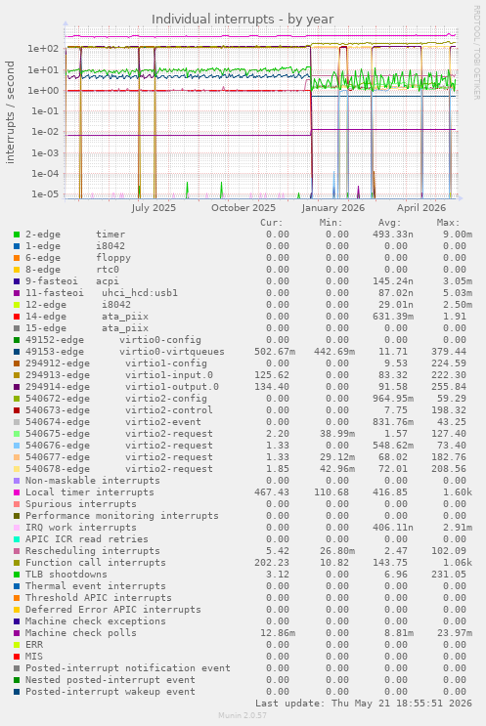The height and width of the screenshot is (726, 486).
Task: Click the green TLB shootdowns legend swatch
Action: [17, 575]
